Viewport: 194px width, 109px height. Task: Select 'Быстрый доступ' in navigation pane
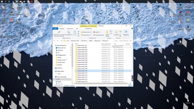tap(62, 45)
